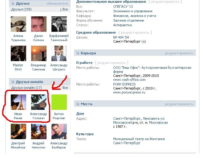
Task: Collapse the Места section arrow icon
Action: click(x=78, y=104)
